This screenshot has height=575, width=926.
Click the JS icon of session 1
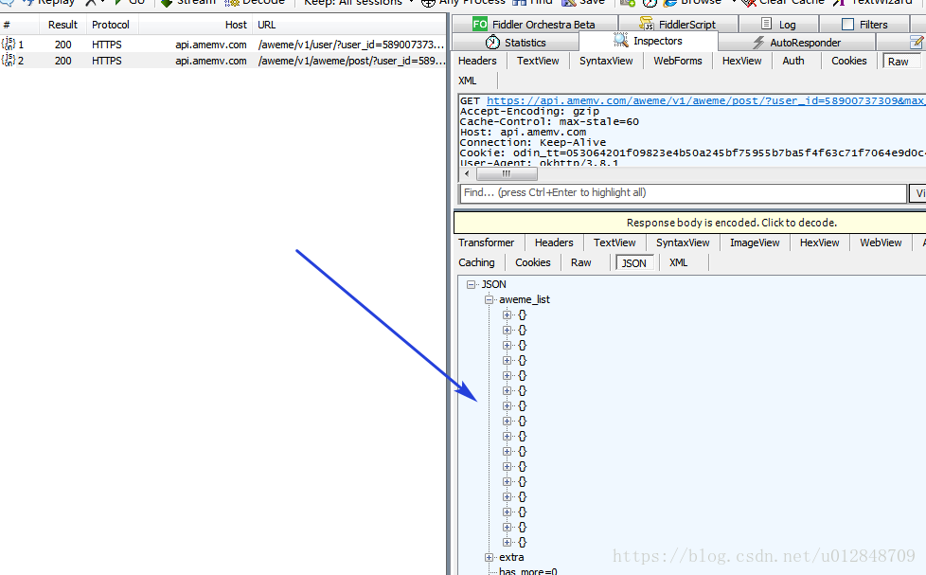[8, 44]
